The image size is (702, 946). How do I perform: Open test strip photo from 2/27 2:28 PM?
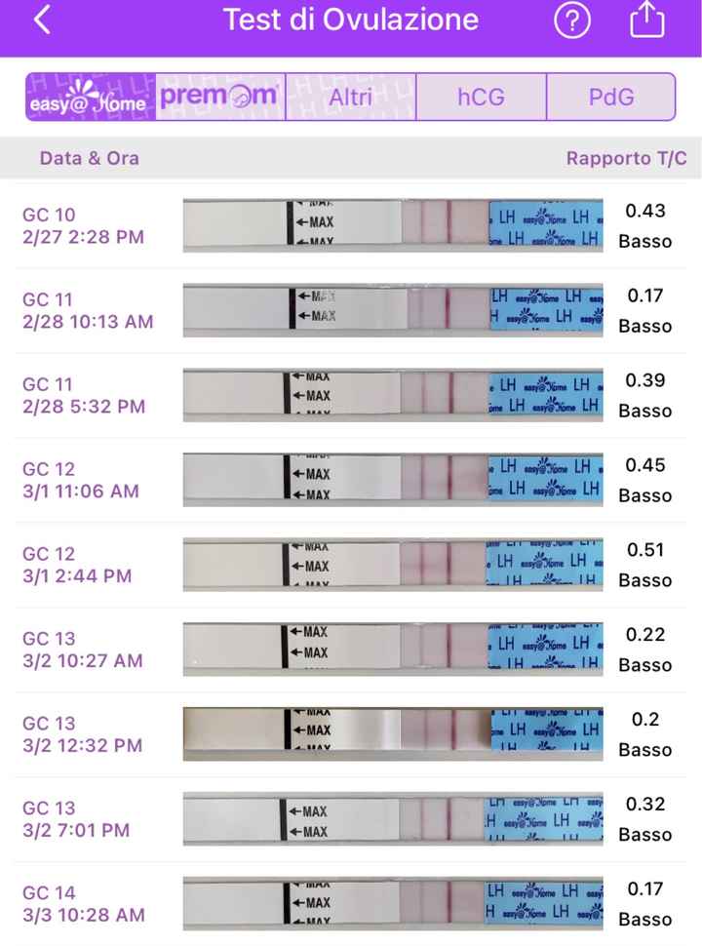pos(393,225)
